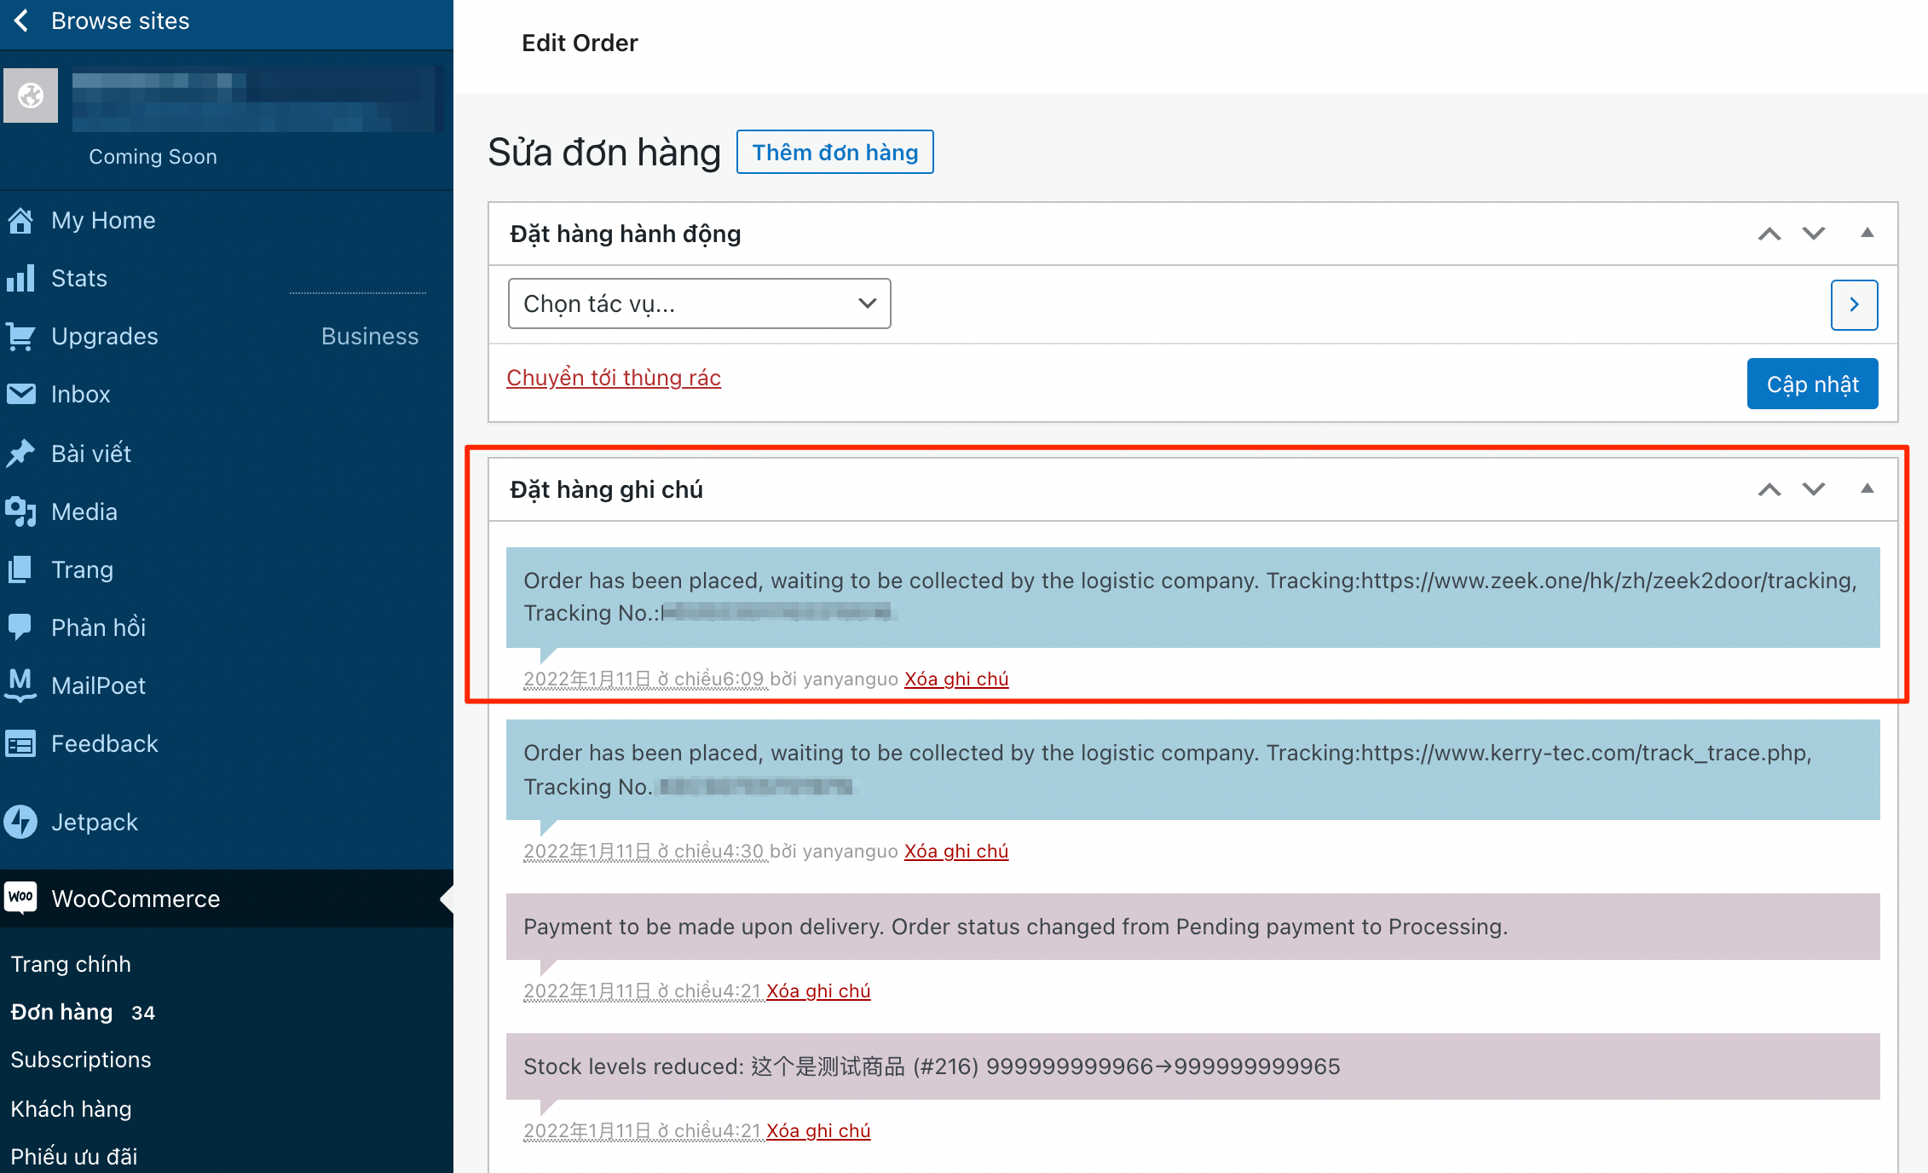Click the Phản hồi comment icon

click(x=20, y=627)
